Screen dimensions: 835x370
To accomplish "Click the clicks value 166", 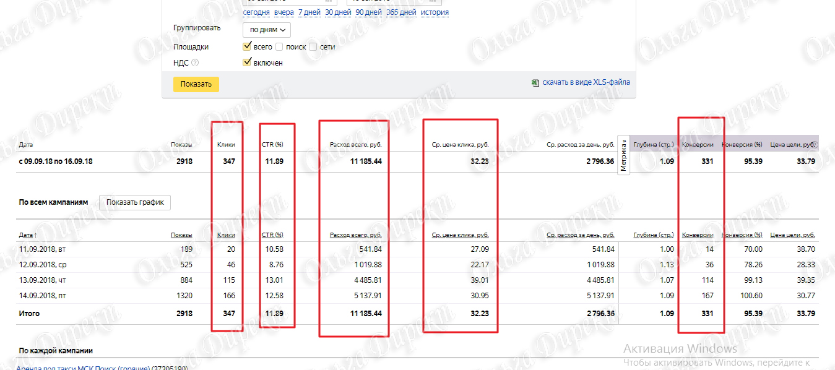I will [x=229, y=296].
